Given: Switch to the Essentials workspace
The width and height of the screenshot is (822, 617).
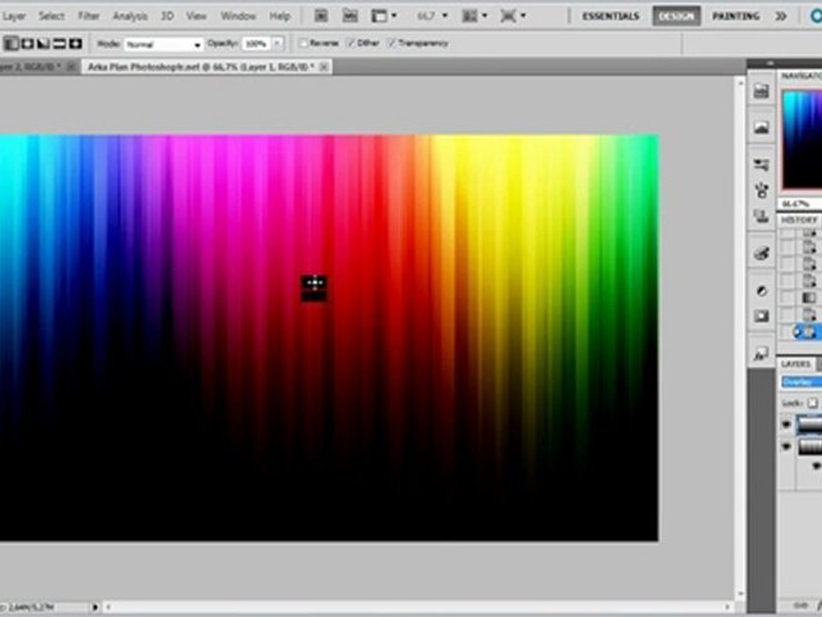Looking at the screenshot, I should (x=611, y=16).
